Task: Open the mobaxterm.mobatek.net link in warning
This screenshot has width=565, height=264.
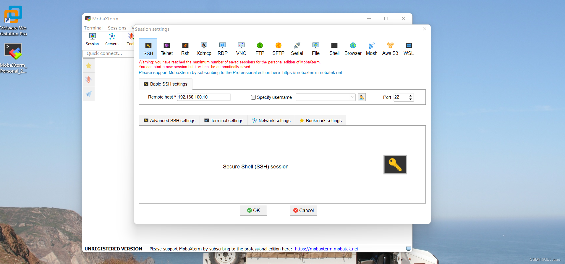Action: [312, 73]
